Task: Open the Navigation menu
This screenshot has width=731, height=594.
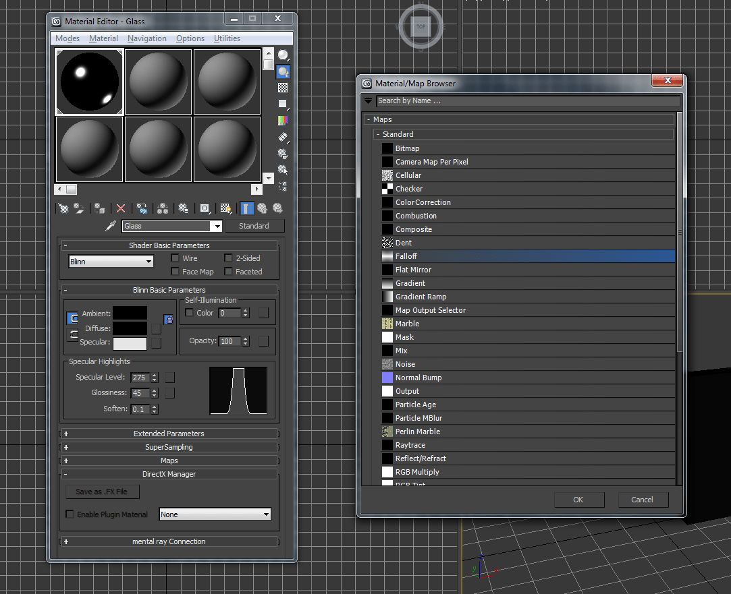Action: point(146,38)
